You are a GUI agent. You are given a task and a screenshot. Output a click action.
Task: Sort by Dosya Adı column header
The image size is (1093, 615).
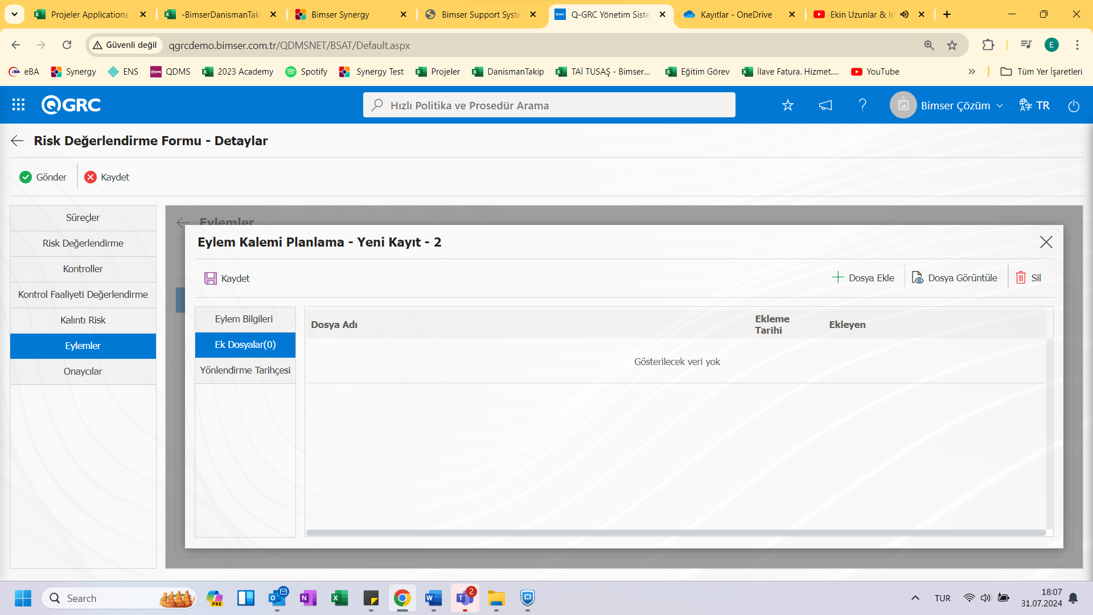pyautogui.click(x=334, y=325)
